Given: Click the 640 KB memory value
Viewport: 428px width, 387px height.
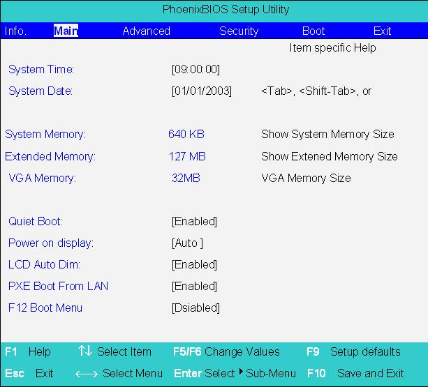Looking at the screenshot, I should (186, 134).
